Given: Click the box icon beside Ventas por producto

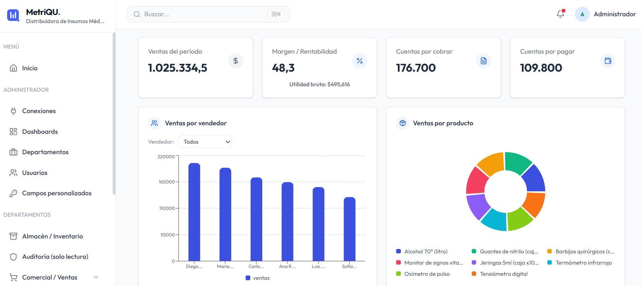Looking at the screenshot, I should pos(403,123).
